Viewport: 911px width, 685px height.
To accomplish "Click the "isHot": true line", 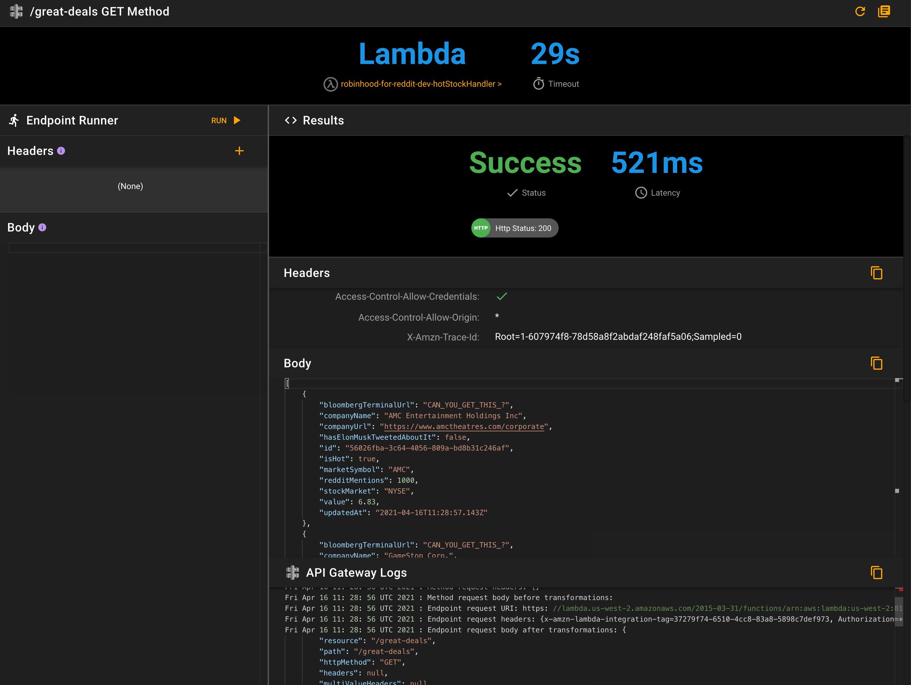I will coord(349,459).
